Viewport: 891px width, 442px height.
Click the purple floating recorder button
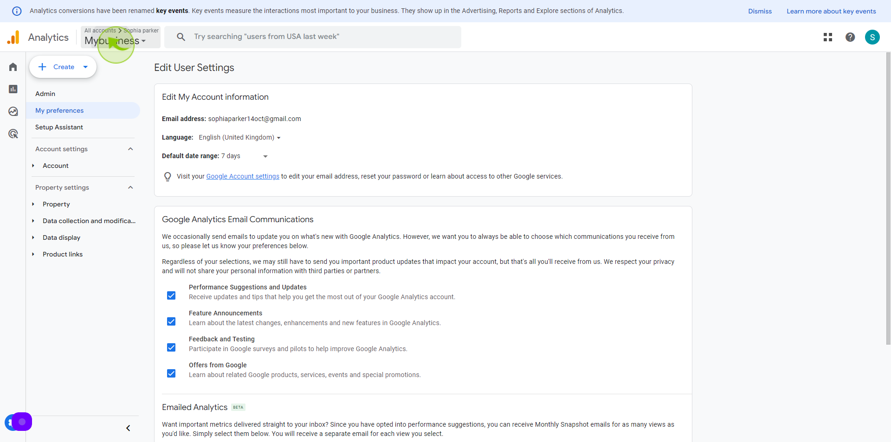pyautogui.click(x=22, y=422)
